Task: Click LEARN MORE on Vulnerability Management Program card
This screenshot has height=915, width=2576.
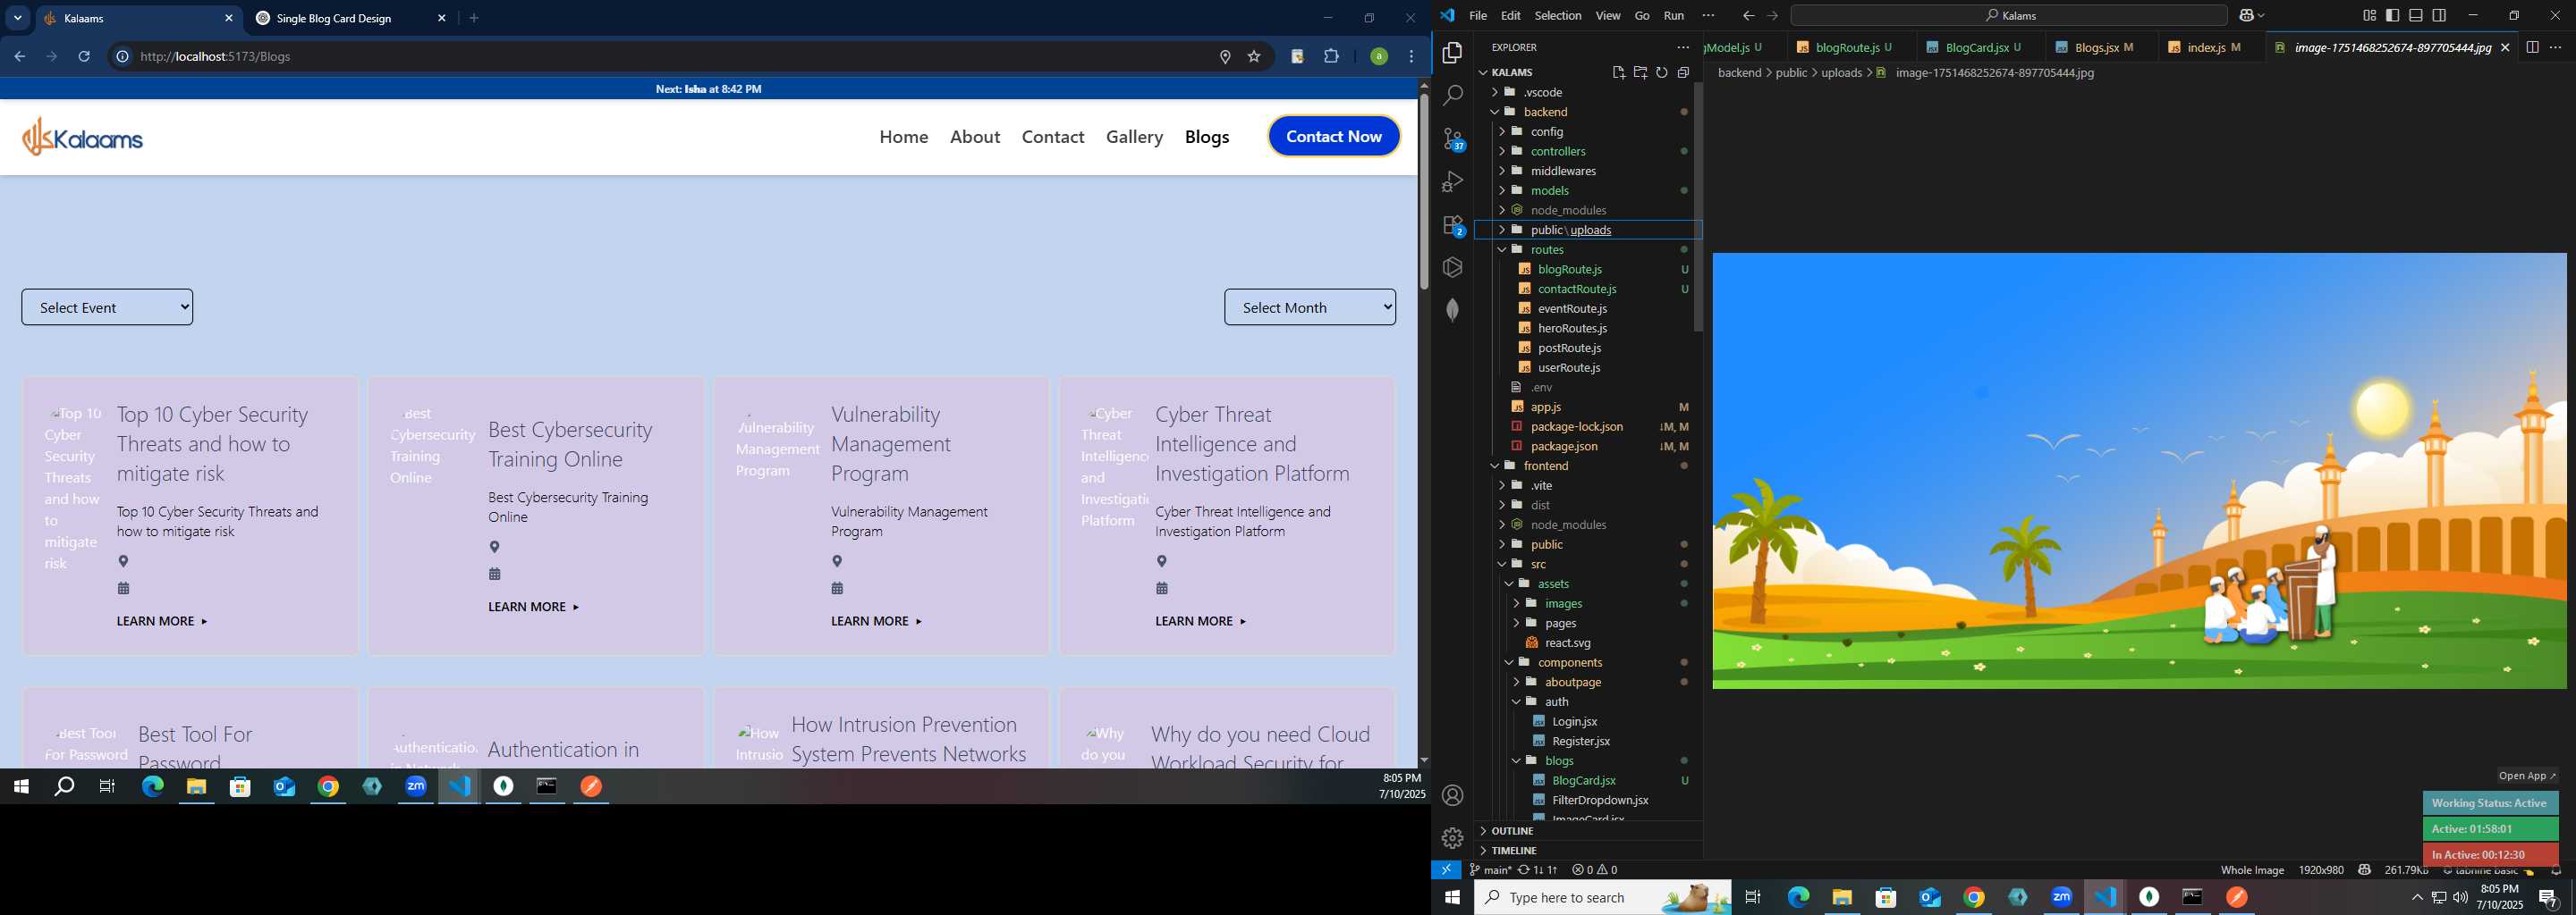Action: click(x=876, y=620)
